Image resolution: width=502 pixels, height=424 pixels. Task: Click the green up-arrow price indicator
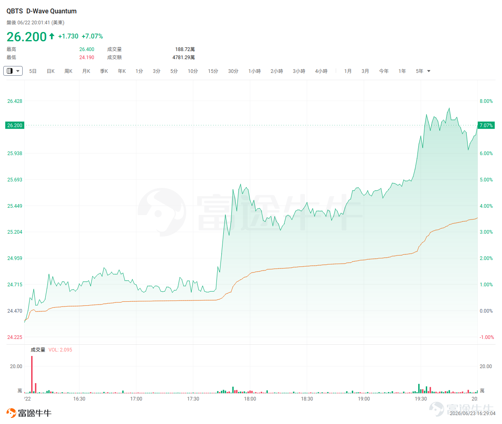pyautogui.click(x=52, y=36)
